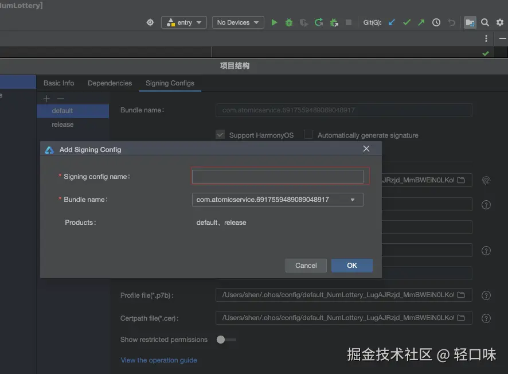
Task: Select the release signing config
Action: (x=73, y=124)
